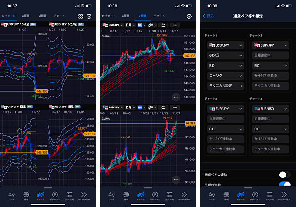
Task: Open チャート2 GBP/JPY currency dropdown
Action: [270, 45]
